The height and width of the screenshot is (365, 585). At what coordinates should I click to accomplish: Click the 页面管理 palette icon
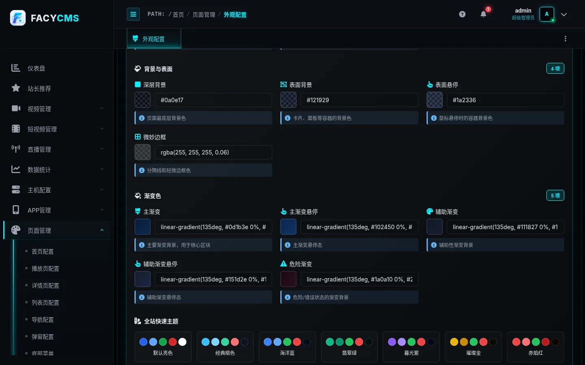click(16, 230)
